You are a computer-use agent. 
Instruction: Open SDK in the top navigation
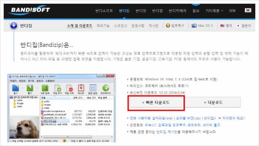(232, 11)
